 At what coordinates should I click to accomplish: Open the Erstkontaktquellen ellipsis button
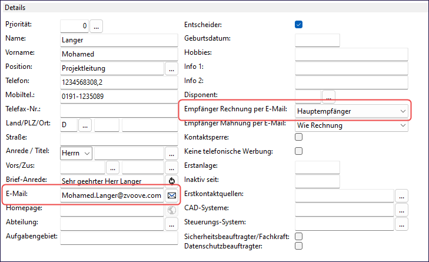pos(401,195)
